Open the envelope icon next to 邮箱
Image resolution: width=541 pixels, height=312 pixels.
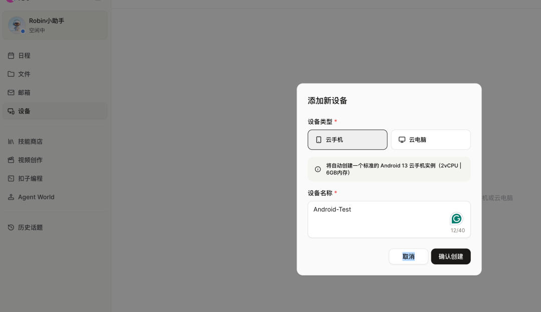pyautogui.click(x=12, y=92)
